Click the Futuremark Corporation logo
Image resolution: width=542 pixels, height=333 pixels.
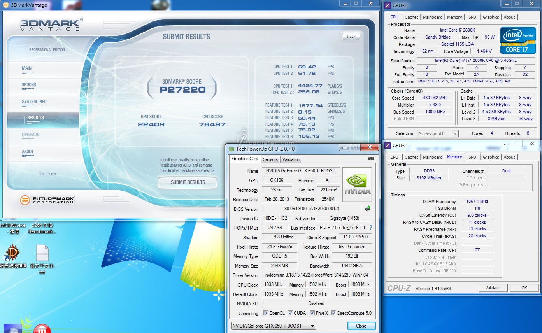click(x=47, y=200)
